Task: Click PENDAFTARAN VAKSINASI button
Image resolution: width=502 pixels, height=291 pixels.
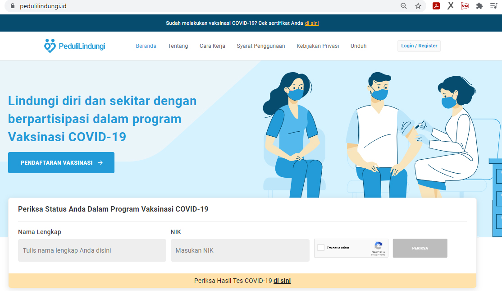Action: click(x=61, y=163)
